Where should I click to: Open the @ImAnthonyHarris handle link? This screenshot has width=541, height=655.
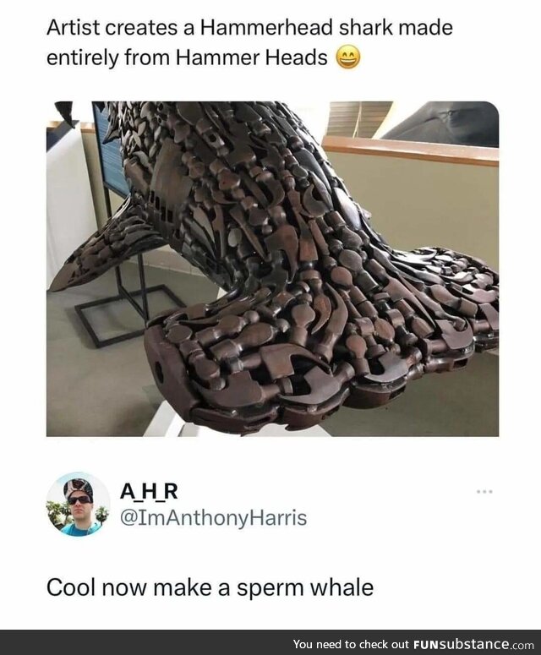click(214, 517)
